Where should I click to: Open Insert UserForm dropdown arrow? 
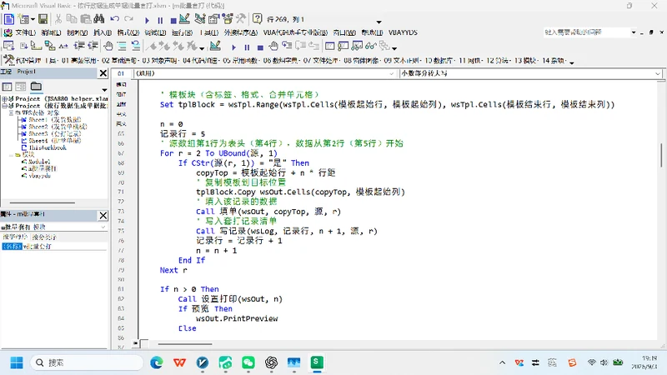tap(33, 19)
